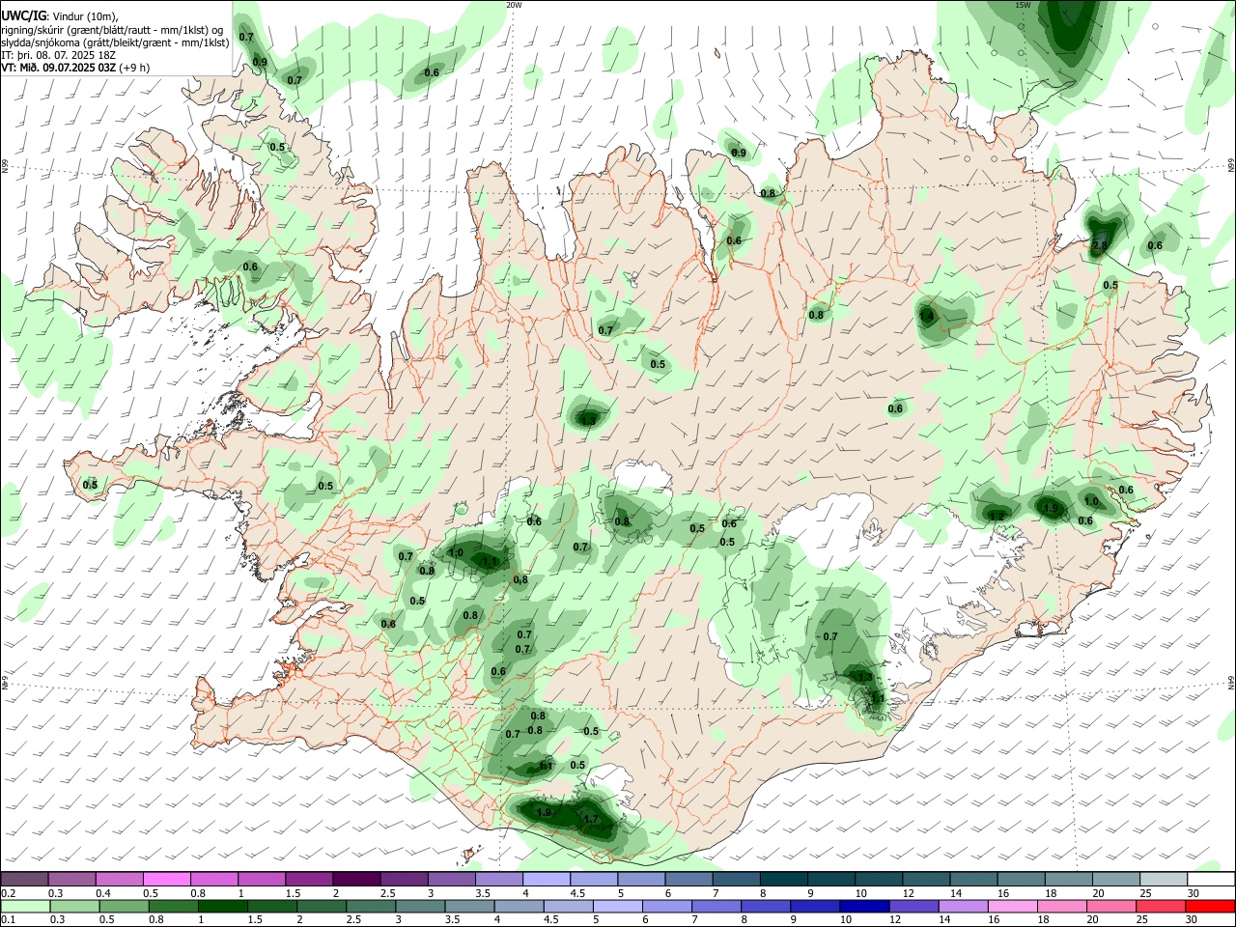Click the pale green 0.1 rain legend swatch
1236x927 pixels.
pos(26,907)
